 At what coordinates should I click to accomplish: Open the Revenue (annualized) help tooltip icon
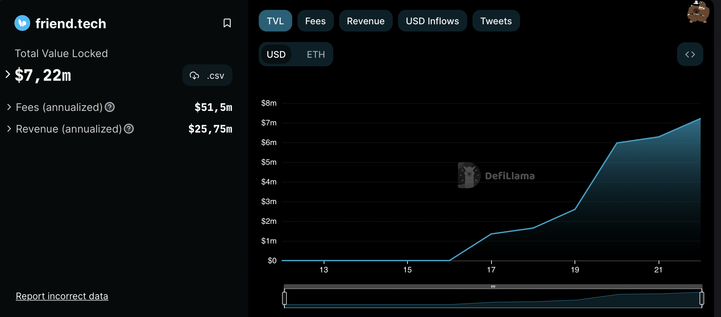pos(129,129)
